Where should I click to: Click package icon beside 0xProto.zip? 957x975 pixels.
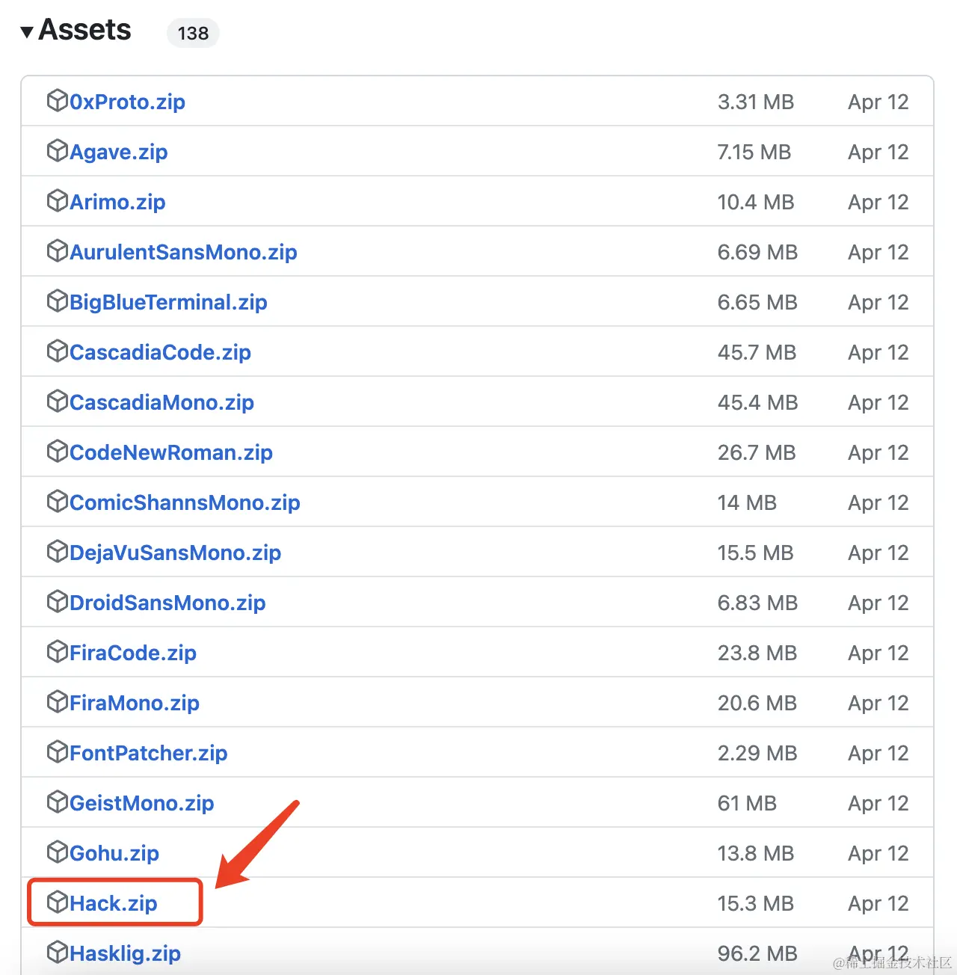pos(57,101)
